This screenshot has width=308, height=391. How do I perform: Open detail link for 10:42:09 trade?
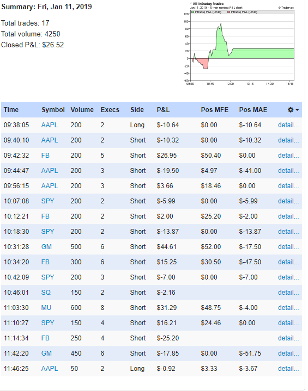coord(288,277)
